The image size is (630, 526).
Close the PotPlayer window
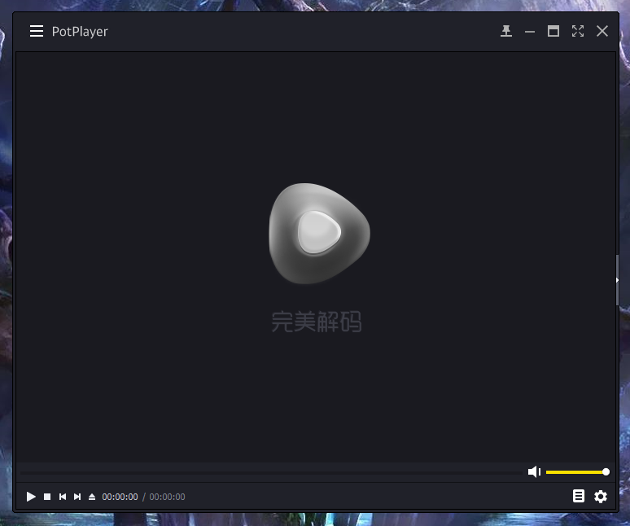(x=602, y=31)
